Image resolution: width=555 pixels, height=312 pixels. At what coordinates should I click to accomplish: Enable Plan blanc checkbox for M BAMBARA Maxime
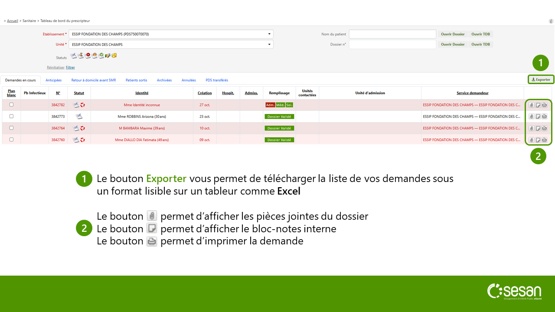pos(11,128)
